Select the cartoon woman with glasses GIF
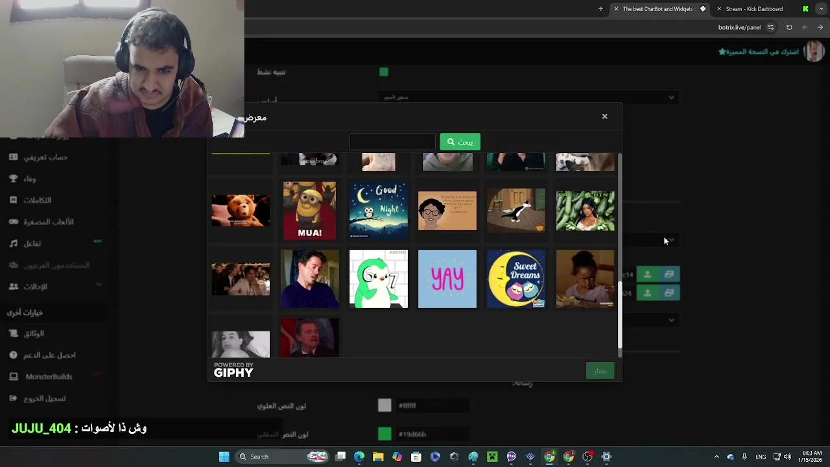This screenshot has height=467, width=830. coord(447,211)
